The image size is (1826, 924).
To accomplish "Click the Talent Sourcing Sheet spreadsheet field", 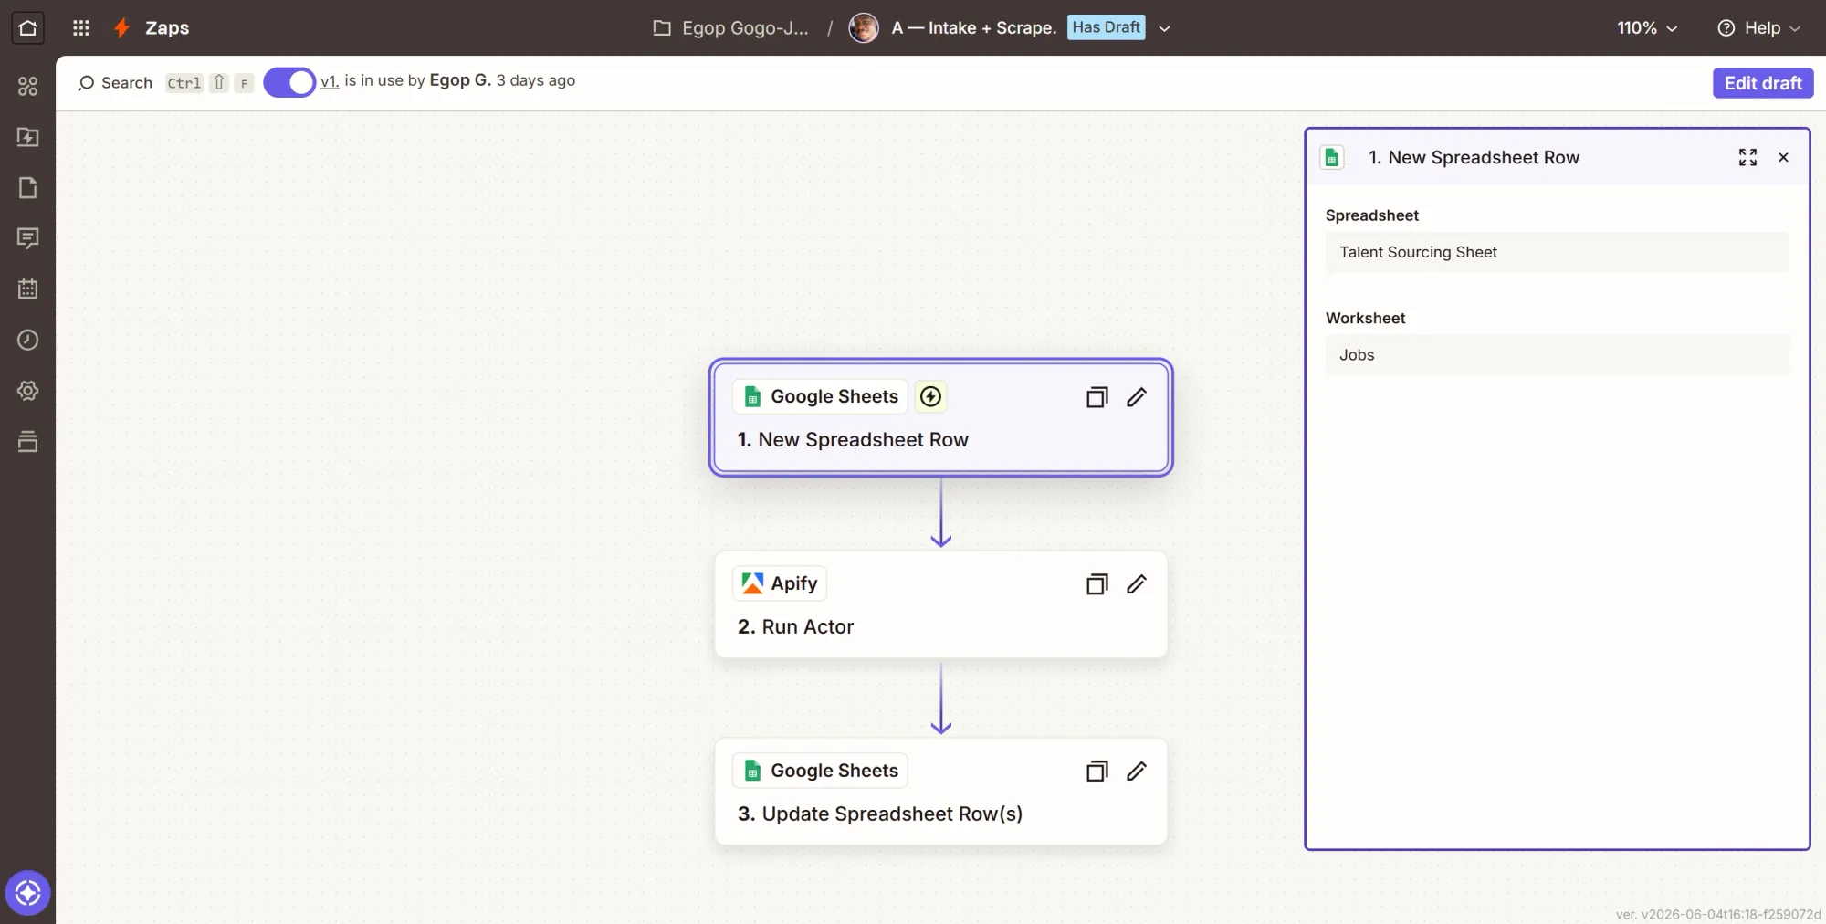I will 1557,252.
